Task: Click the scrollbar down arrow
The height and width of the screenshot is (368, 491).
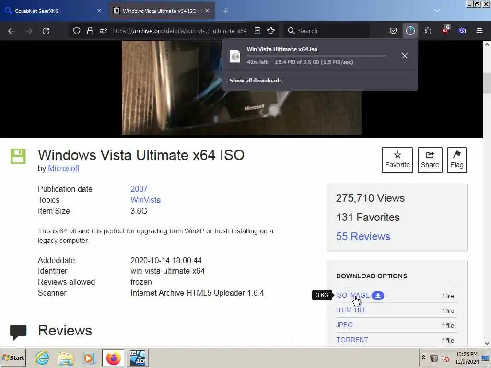Action: click(x=487, y=343)
